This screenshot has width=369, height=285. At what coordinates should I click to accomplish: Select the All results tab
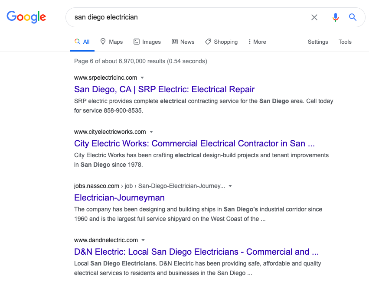pos(82,42)
